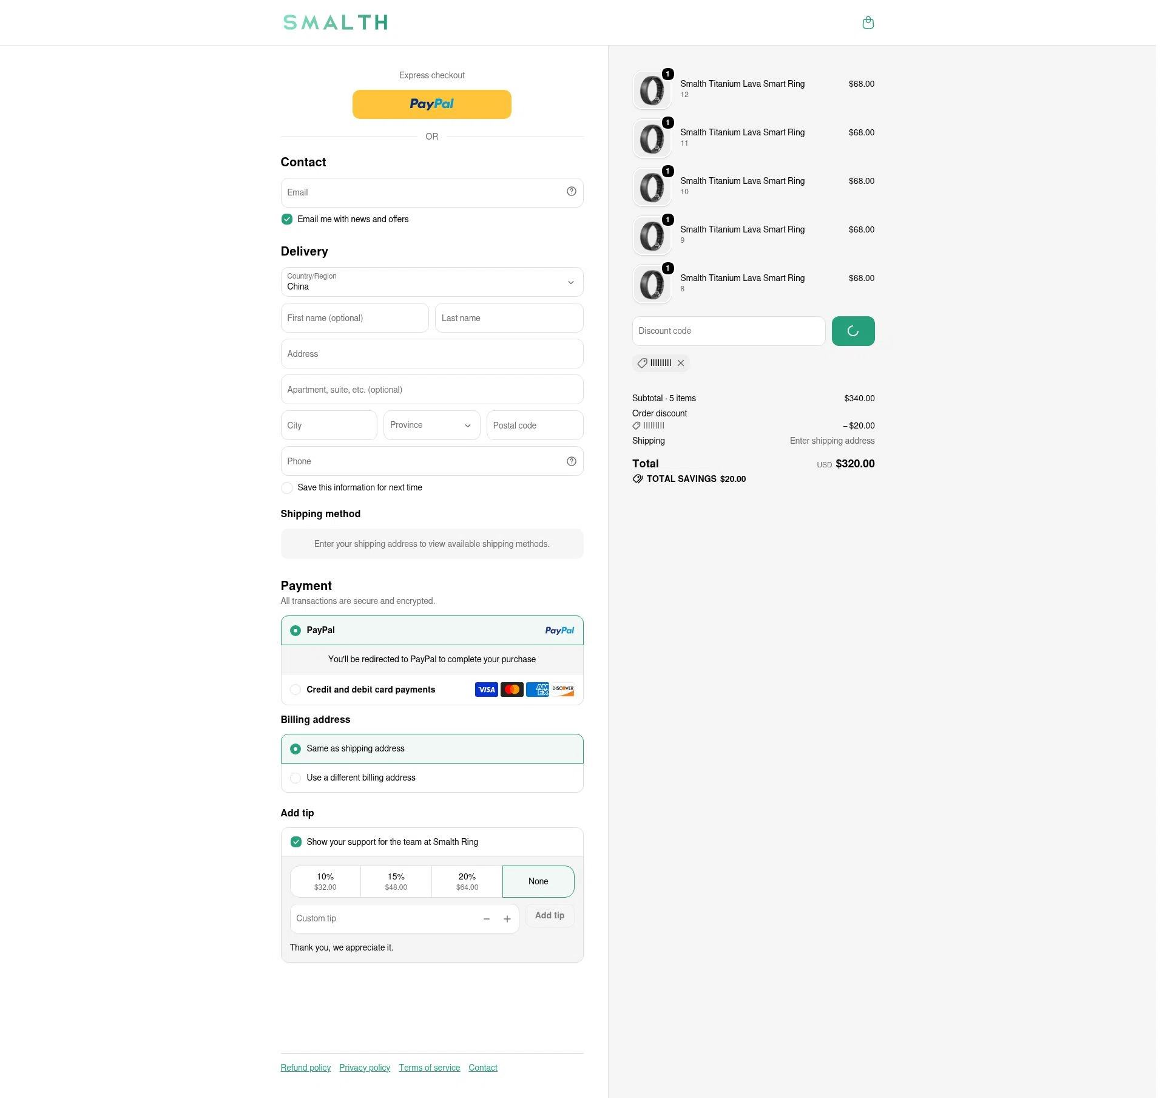Choose the 15% tip option

point(396,881)
